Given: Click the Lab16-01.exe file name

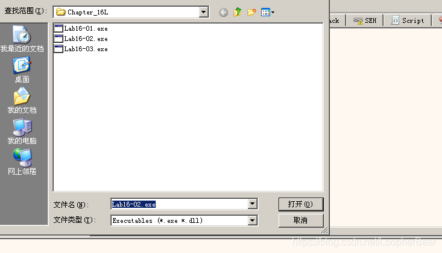Looking at the screenshot, I should [86, 28].
